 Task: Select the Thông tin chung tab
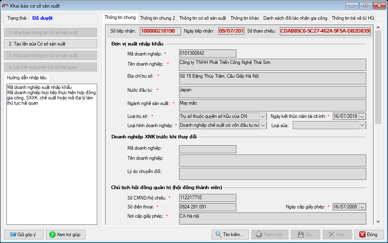pos(120,17)
